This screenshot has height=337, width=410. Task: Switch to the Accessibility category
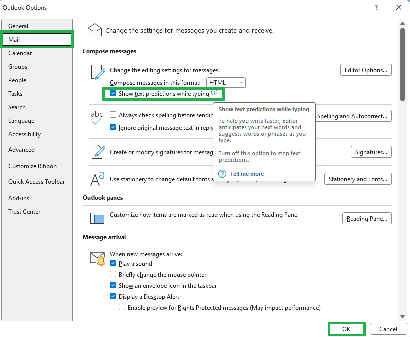tap(37, 134)
